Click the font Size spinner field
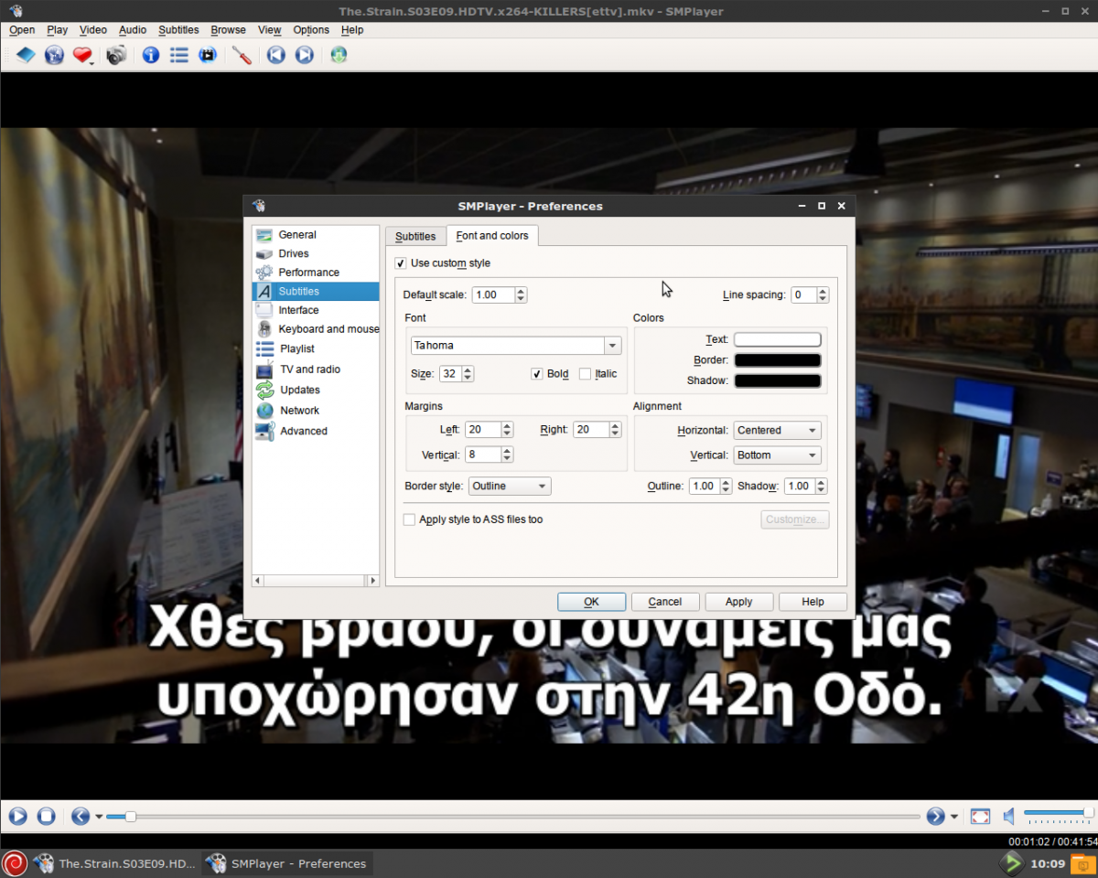1098x878 pixels. 456,374
